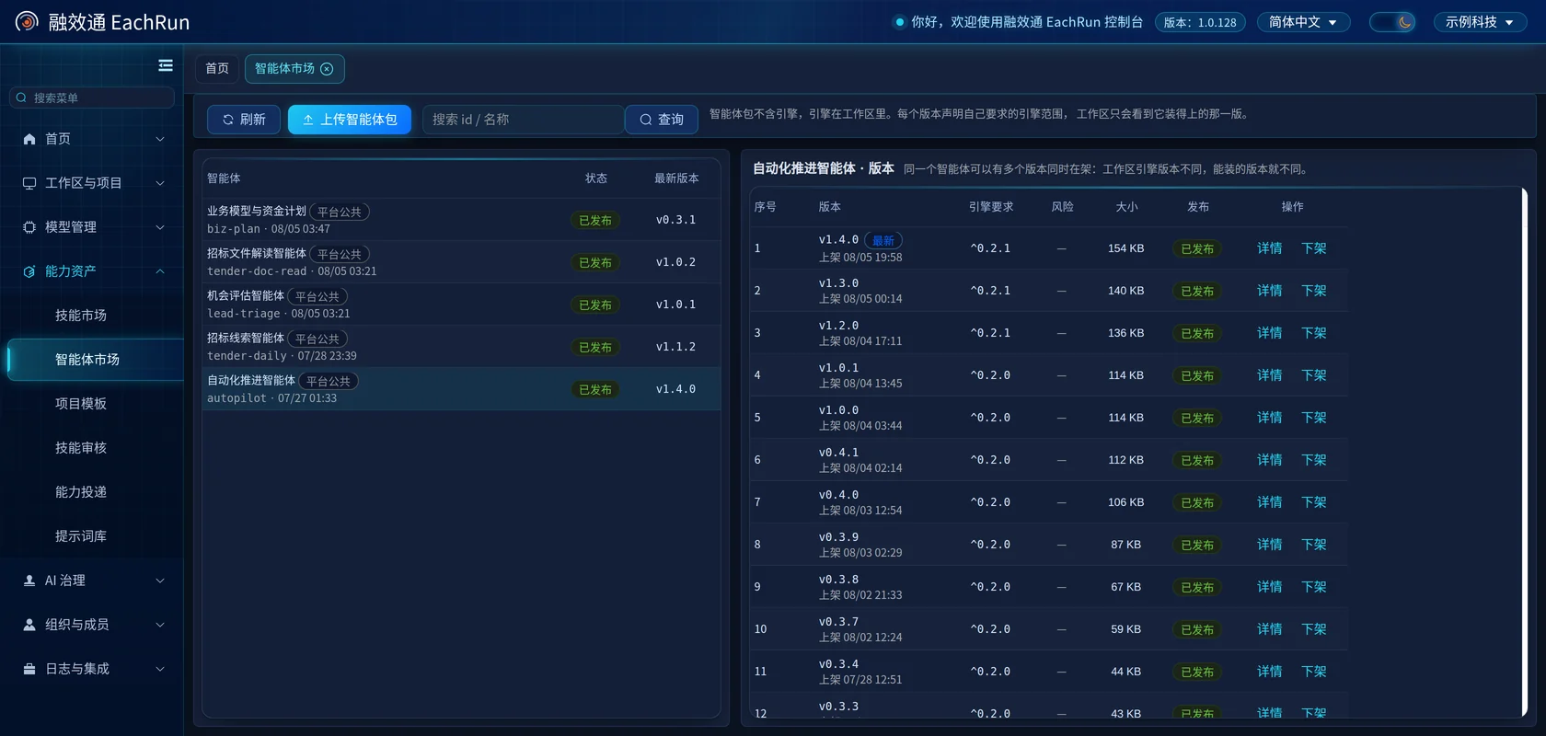Switch to the 首页 tab
This screenshot has height=736, width=1546.
coord(217,69)
